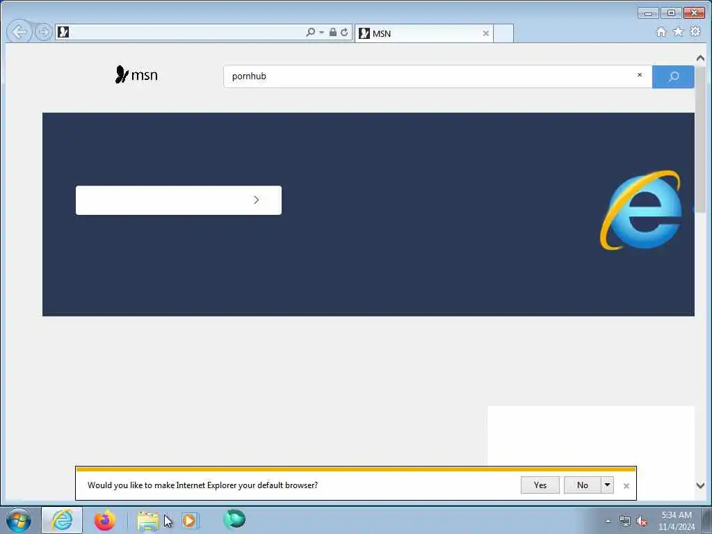
Task: Click the teal round taskbar application icon
Action: click(x=234, y=519)
